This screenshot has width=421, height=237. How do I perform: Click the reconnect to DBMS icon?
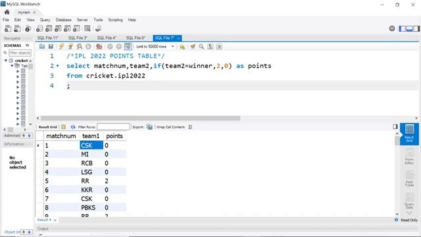[98, 28]
